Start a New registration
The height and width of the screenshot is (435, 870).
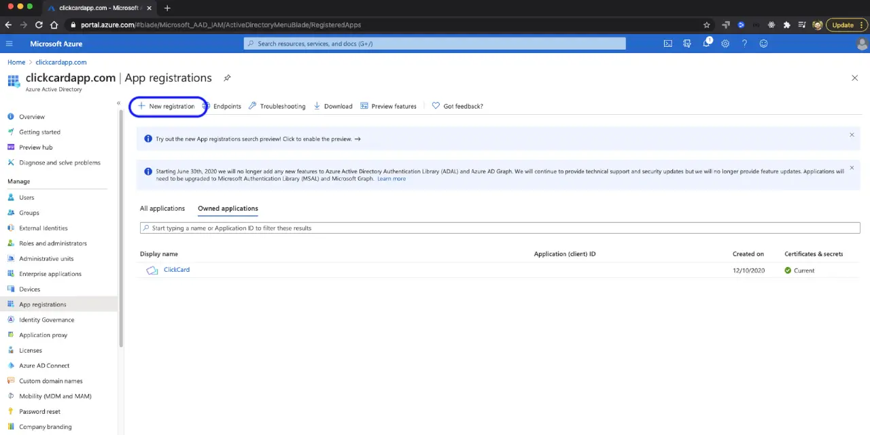[x=166, y=106]
